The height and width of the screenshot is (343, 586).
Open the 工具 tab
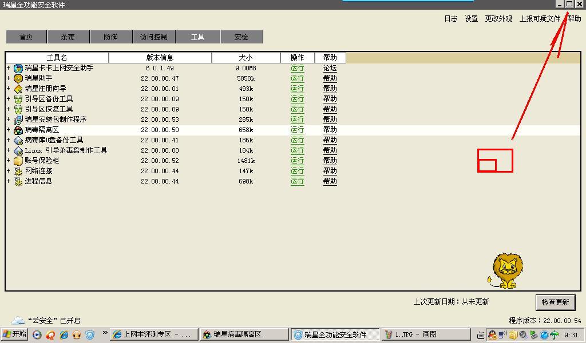(x=198, y=37)
